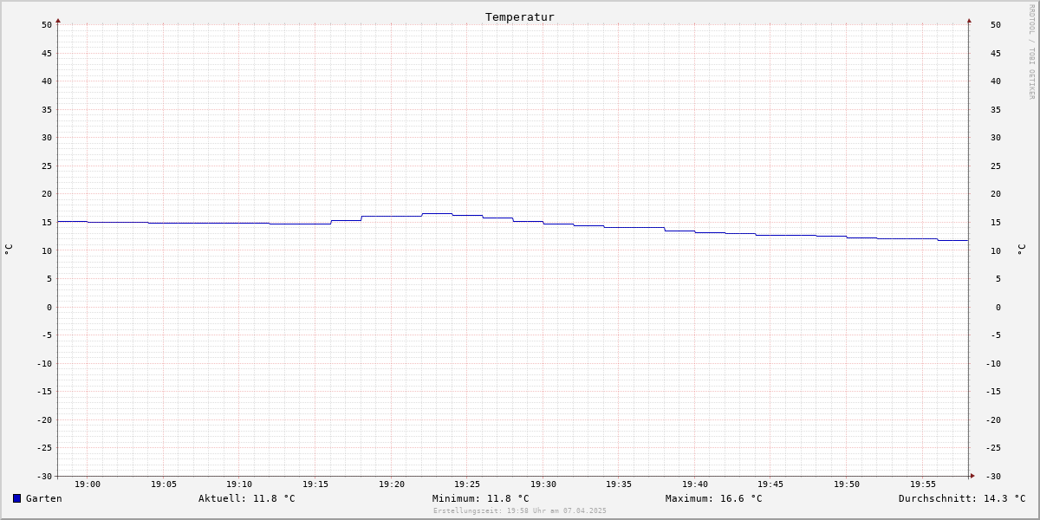
Task: Click the 19:40 time axis label
Action: 695,484
